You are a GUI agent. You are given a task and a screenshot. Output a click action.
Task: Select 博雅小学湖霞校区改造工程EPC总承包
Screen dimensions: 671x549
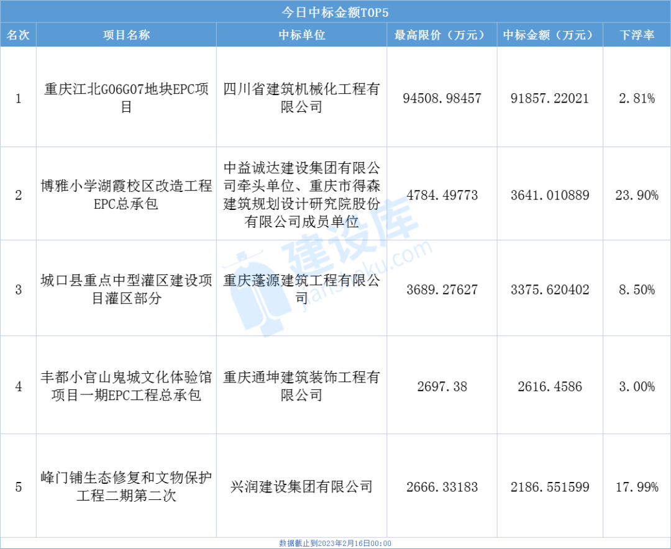point(127,195)
